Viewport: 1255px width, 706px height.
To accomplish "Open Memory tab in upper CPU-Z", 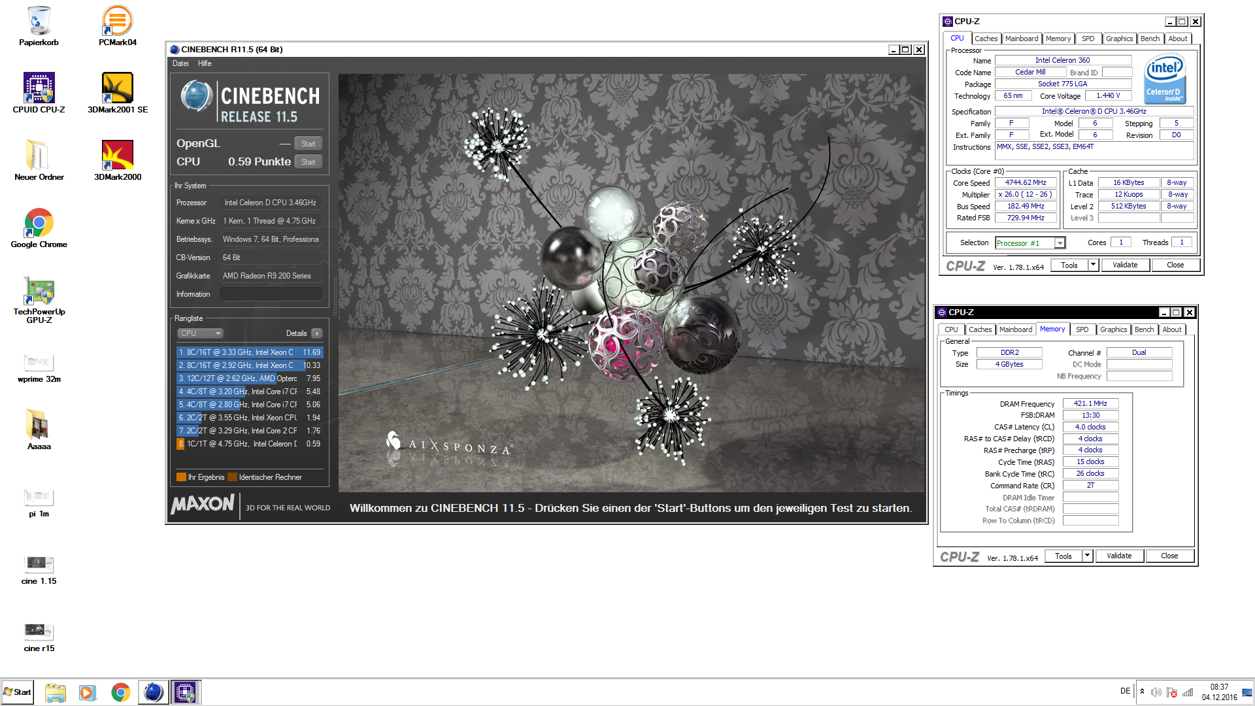I will point(1058,39).
